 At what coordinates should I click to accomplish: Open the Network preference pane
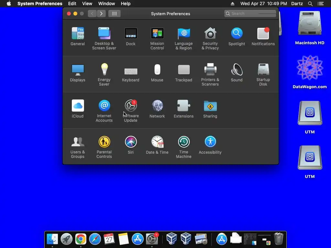click(x=157, y=109)
